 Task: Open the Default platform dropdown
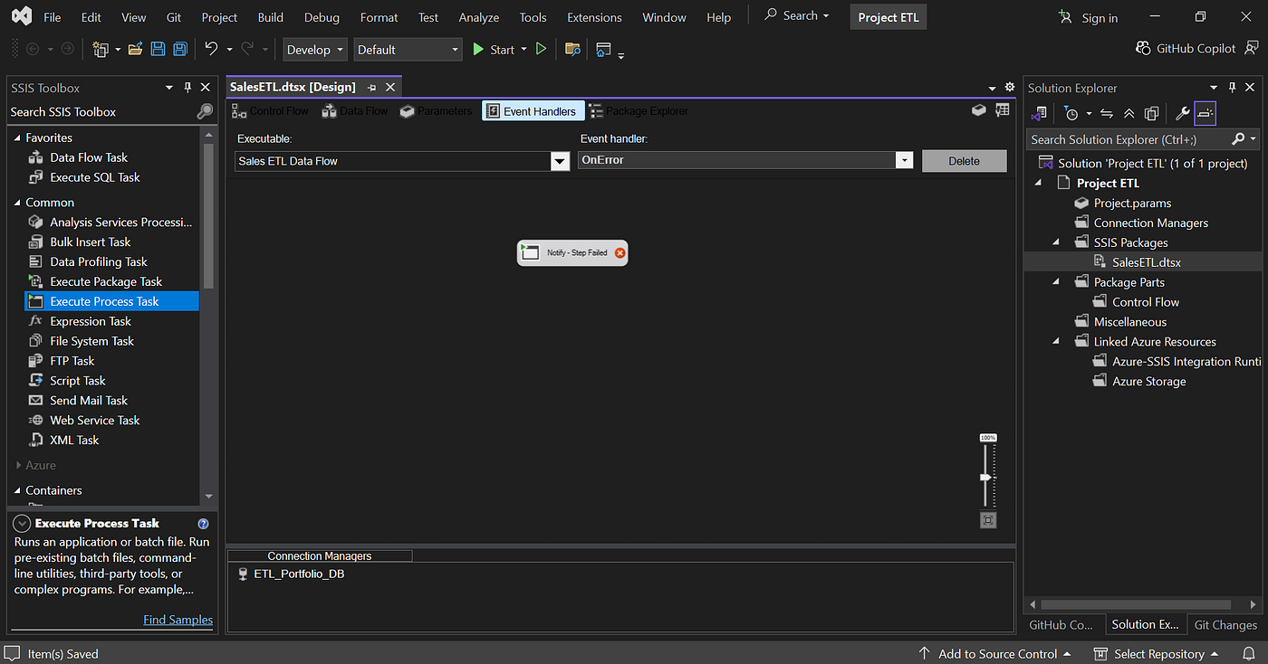click(x=408, y=50)
